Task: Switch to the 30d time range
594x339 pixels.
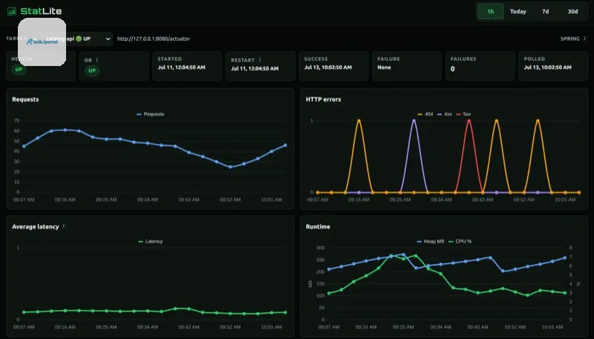Action: (572, 11)
